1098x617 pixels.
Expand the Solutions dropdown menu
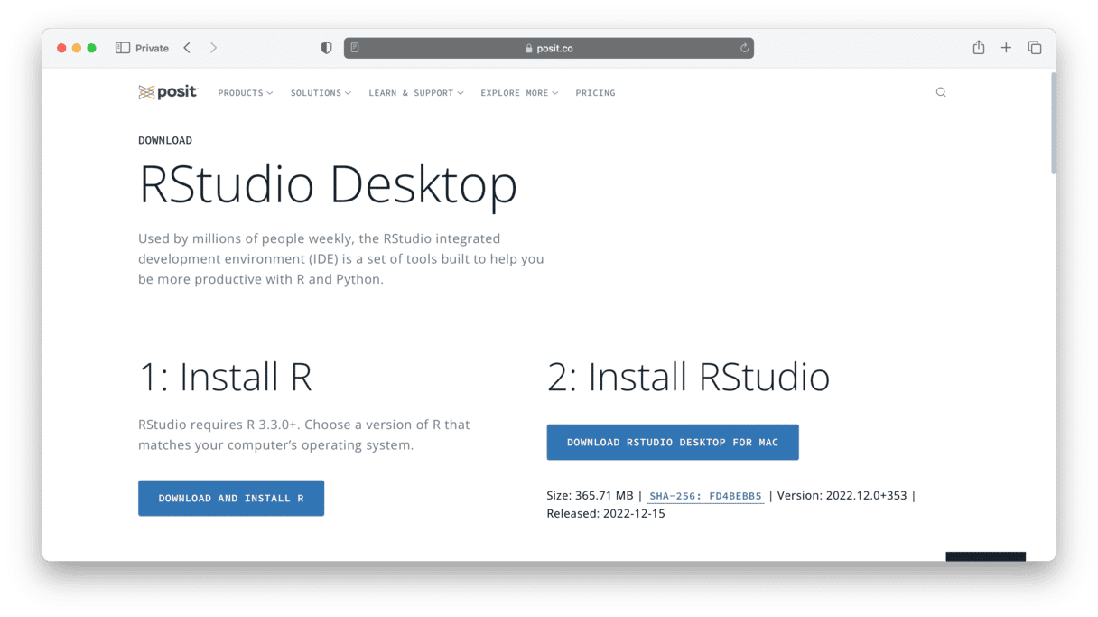(x=321, y=93)
